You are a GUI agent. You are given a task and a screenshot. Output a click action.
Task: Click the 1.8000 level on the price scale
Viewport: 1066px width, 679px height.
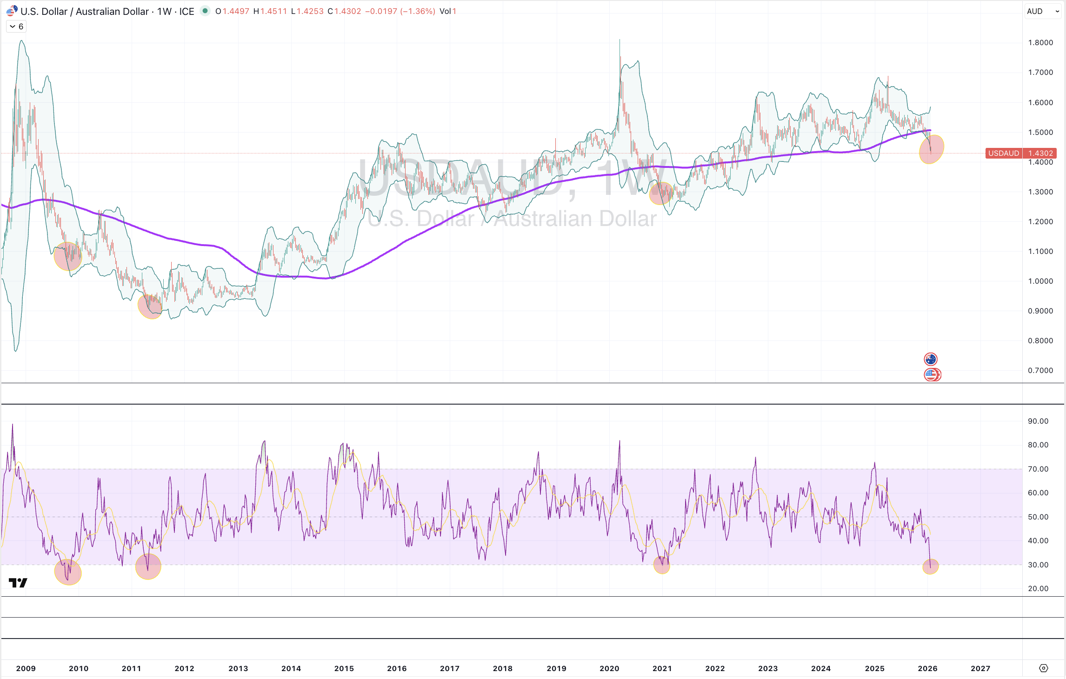pos(1040,42)
